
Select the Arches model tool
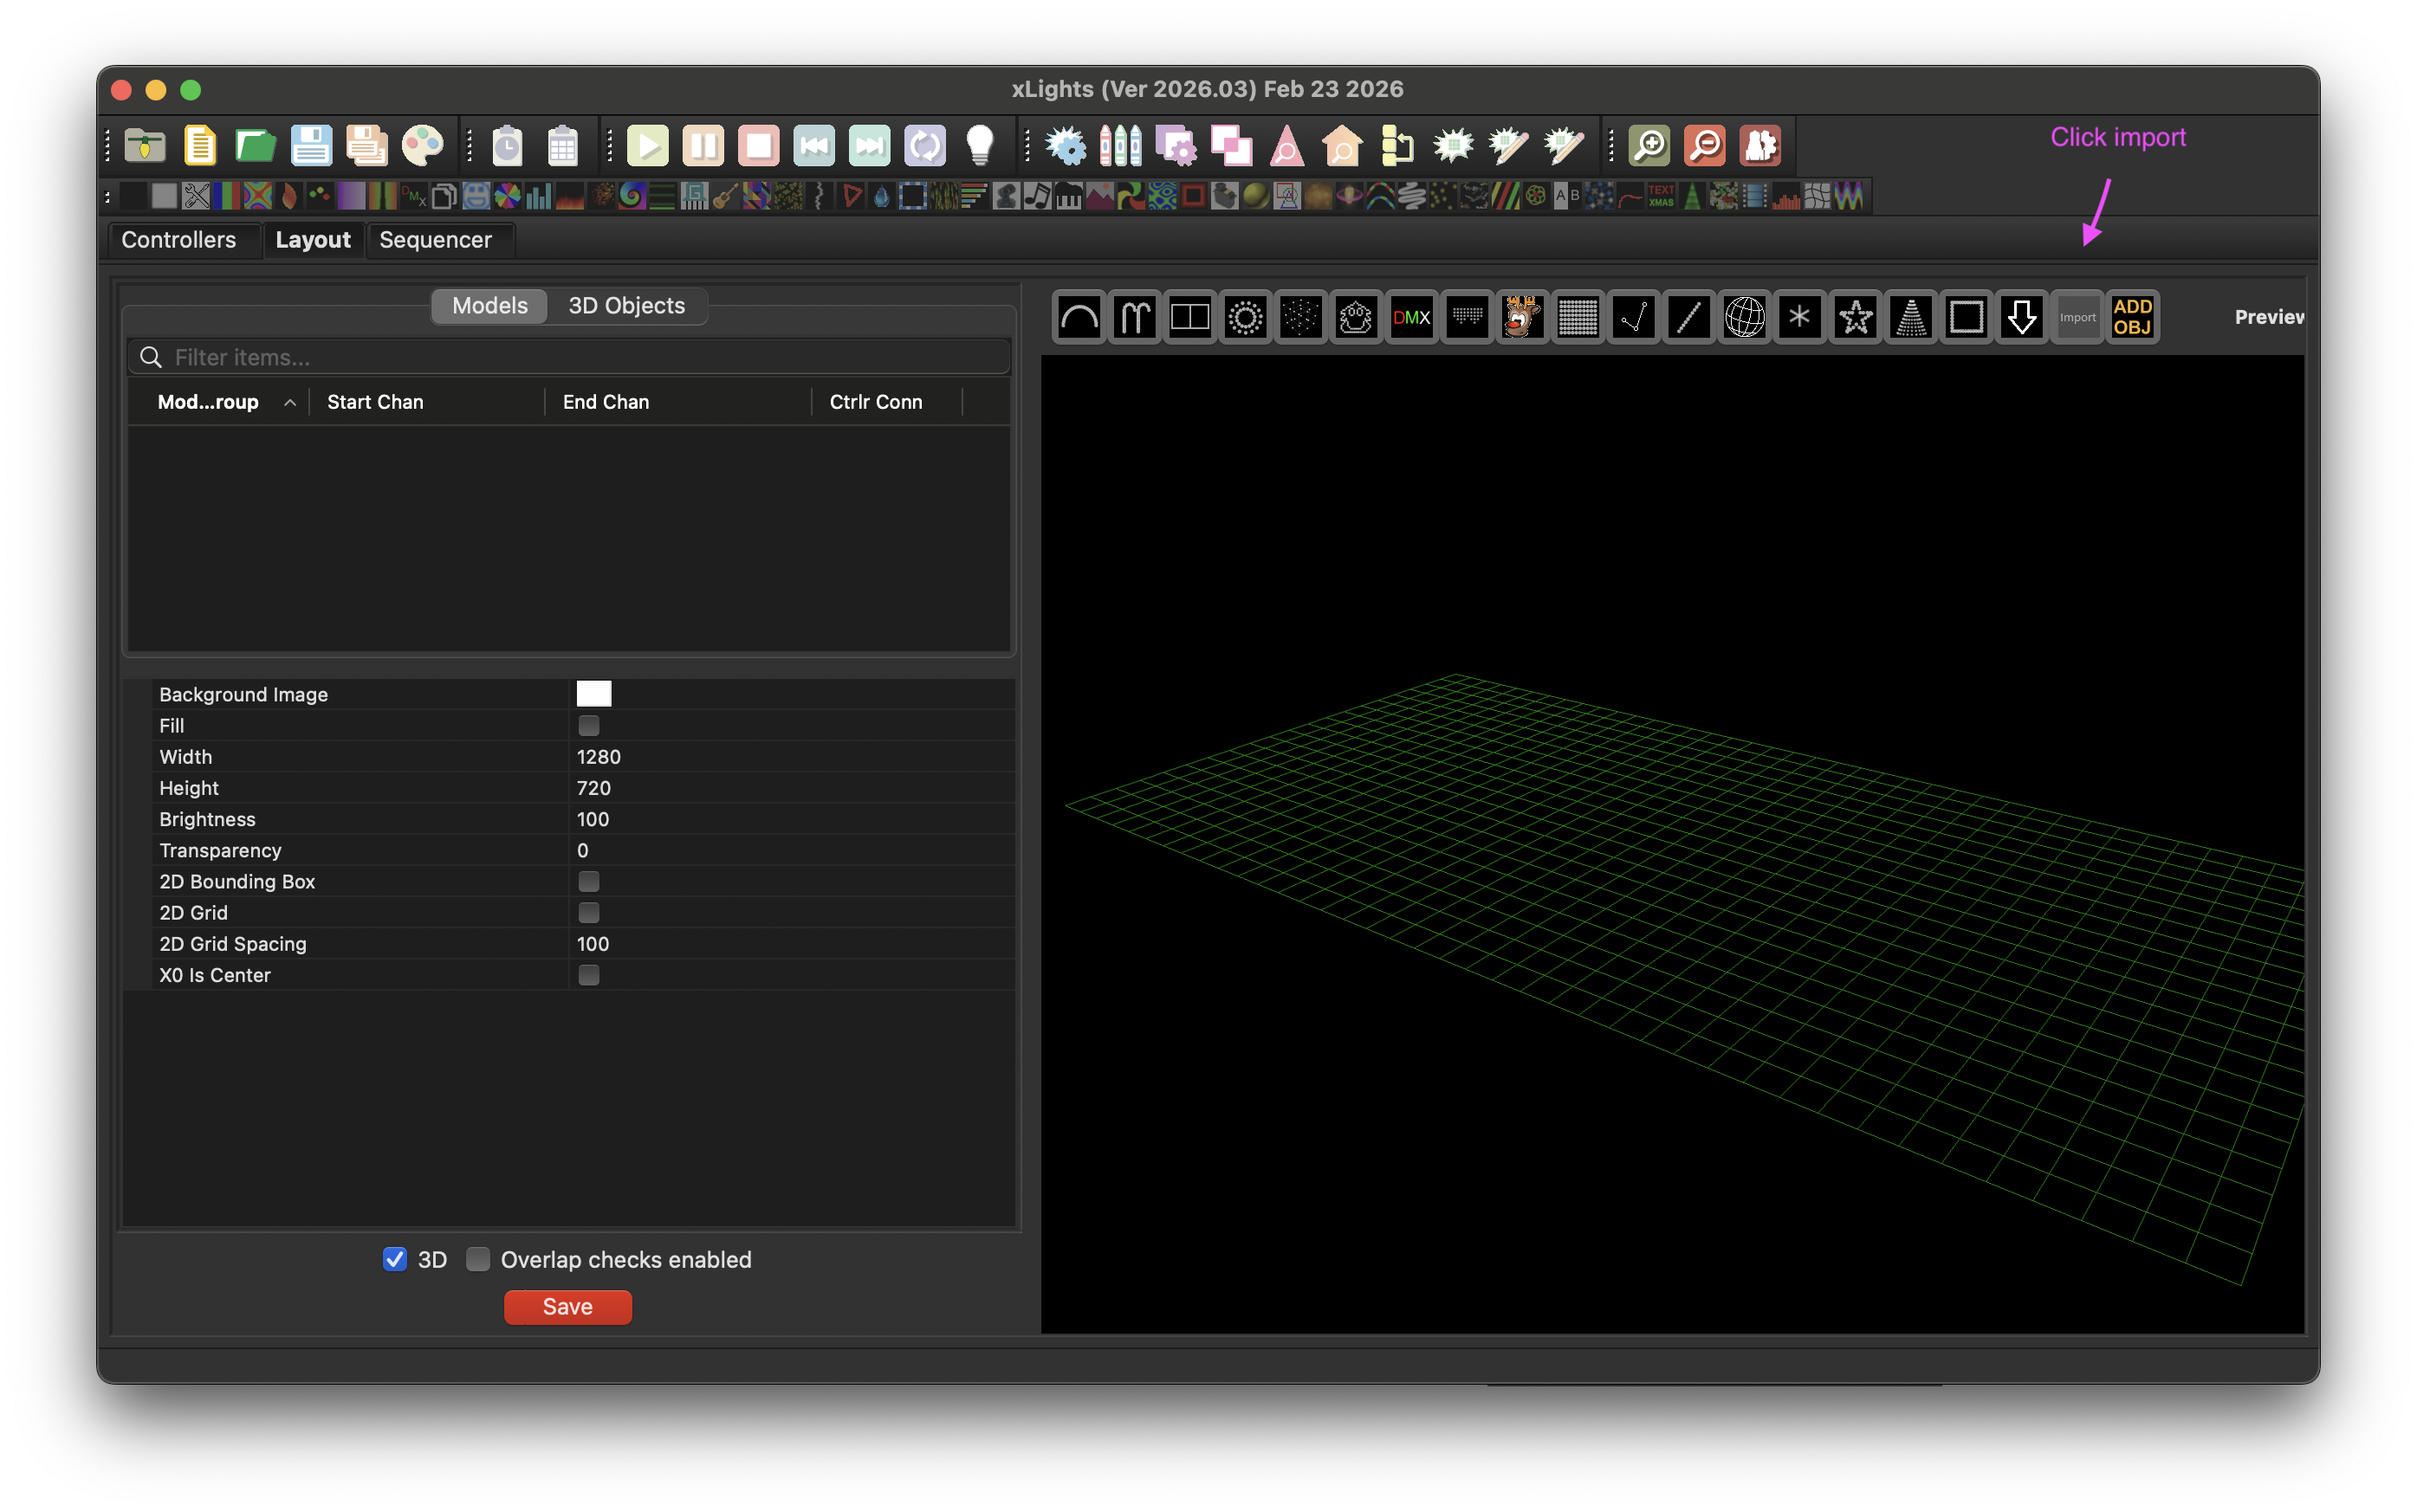tap(1079, 318)
